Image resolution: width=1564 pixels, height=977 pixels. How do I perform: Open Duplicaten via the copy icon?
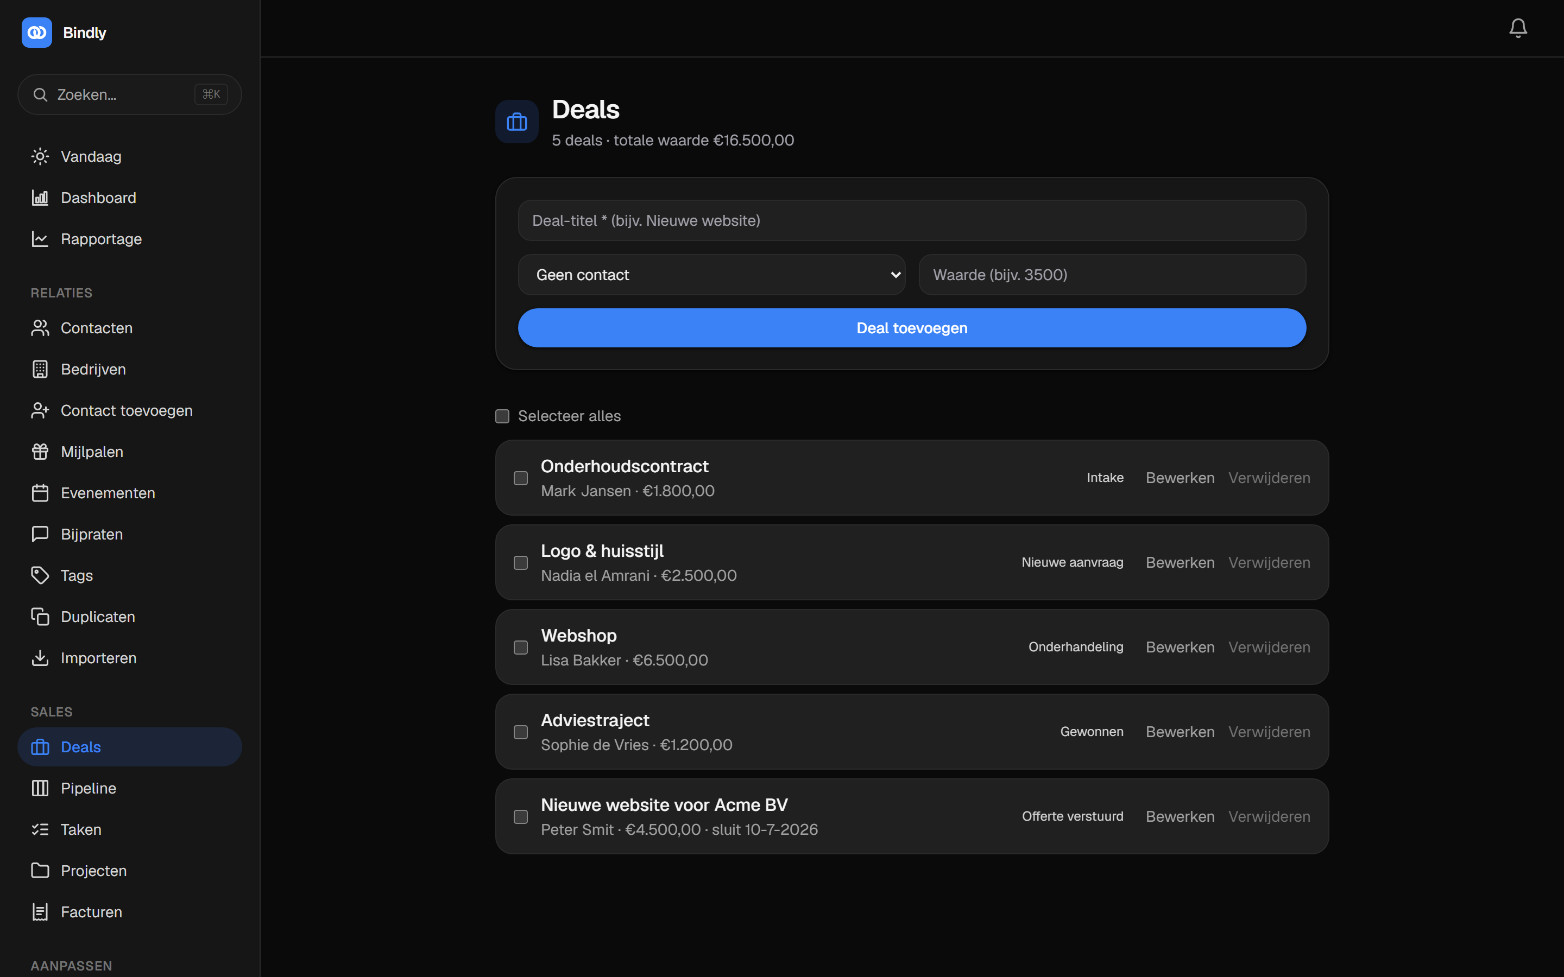pyautogui.click(x=40, y=617)
